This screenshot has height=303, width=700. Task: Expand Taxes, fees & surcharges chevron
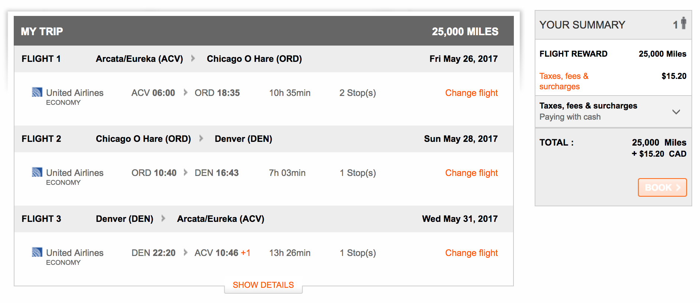click(676, 111)
